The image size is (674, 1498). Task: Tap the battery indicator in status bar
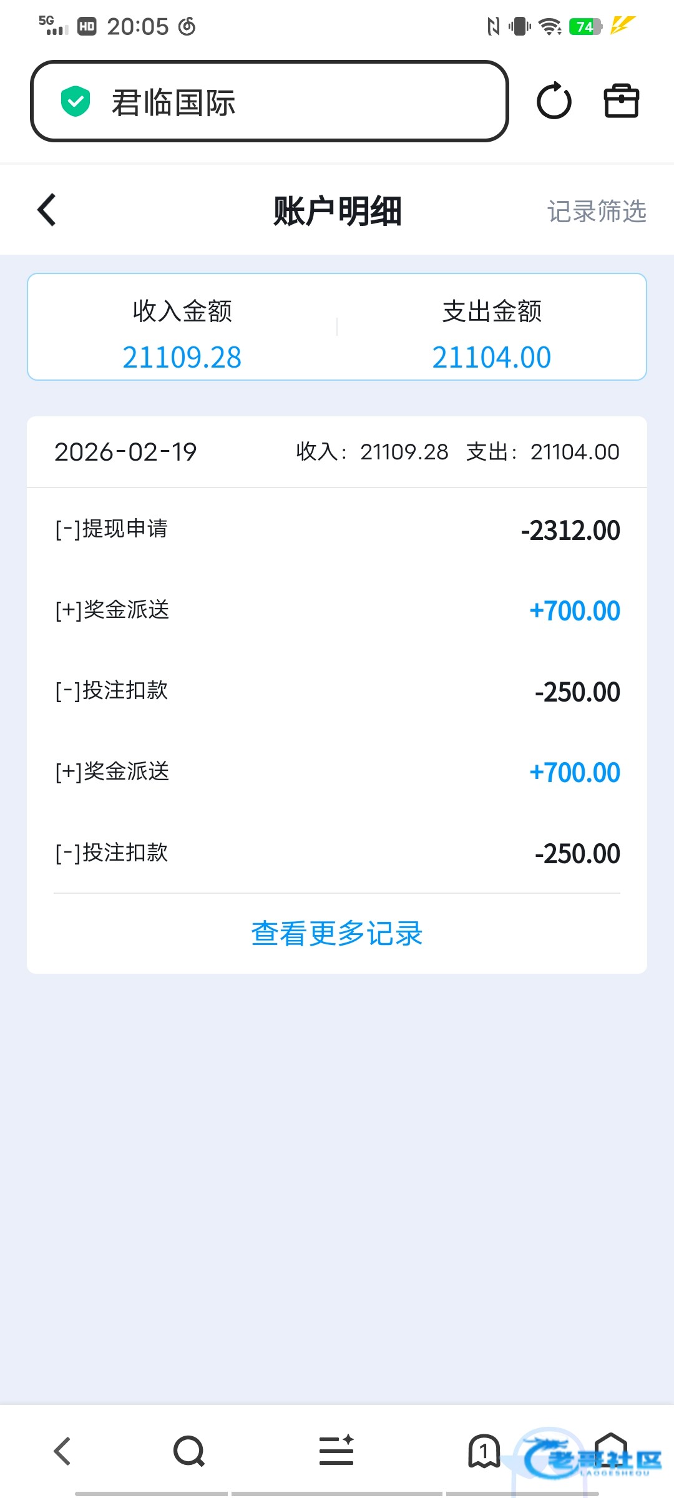pyautogui.click(x=585, y=27)
